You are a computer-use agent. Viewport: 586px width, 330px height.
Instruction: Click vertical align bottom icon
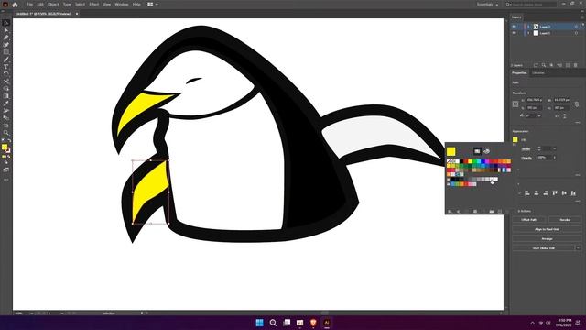click(x=573, y=193)
